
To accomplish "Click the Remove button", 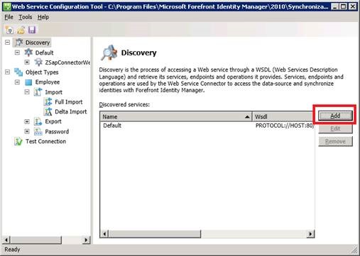I will tap(335, 141).
